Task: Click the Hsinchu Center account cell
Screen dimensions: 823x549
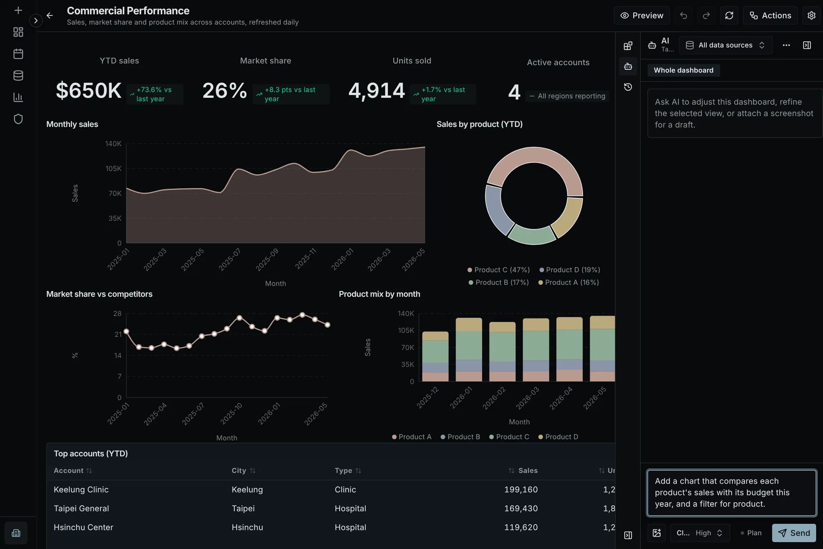Action: click(83, 527)
